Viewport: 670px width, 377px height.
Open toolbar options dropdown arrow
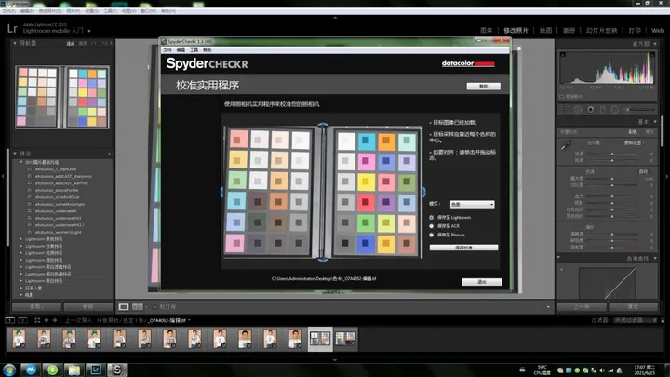pos(548,307)
